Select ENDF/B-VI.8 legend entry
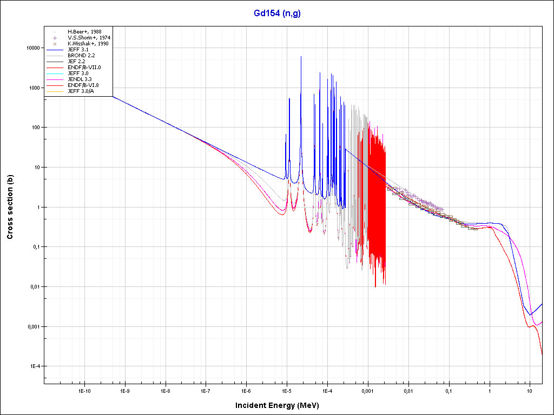This screenshot has width=554, height=415. pyautogui.click(x=83, y=85)
